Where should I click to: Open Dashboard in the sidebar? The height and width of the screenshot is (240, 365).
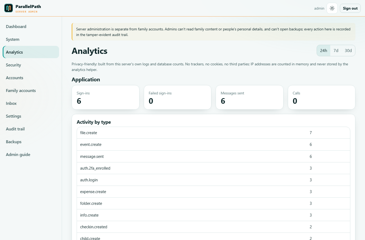31,27
